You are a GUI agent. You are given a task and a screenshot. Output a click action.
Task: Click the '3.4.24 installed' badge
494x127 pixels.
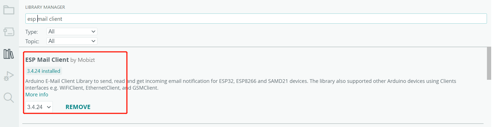43,71
